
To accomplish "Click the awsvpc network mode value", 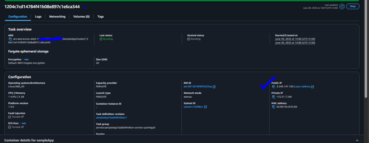I will tap(188, 97).
